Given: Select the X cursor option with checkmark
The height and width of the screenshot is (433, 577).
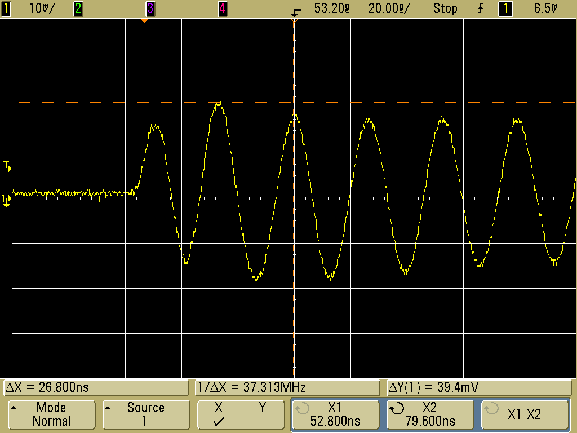Looking at the screenshot, I should [x=219, y=414].
